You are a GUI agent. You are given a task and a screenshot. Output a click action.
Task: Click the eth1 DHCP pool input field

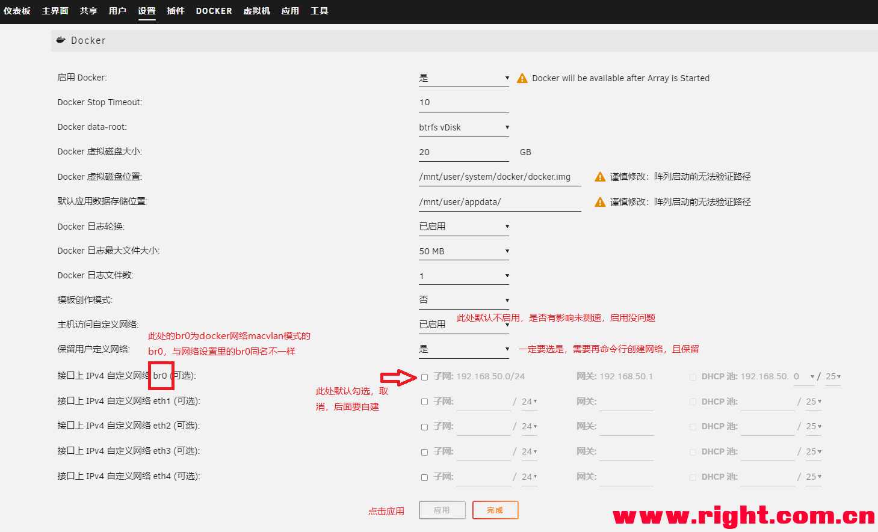tap(768, 402)
